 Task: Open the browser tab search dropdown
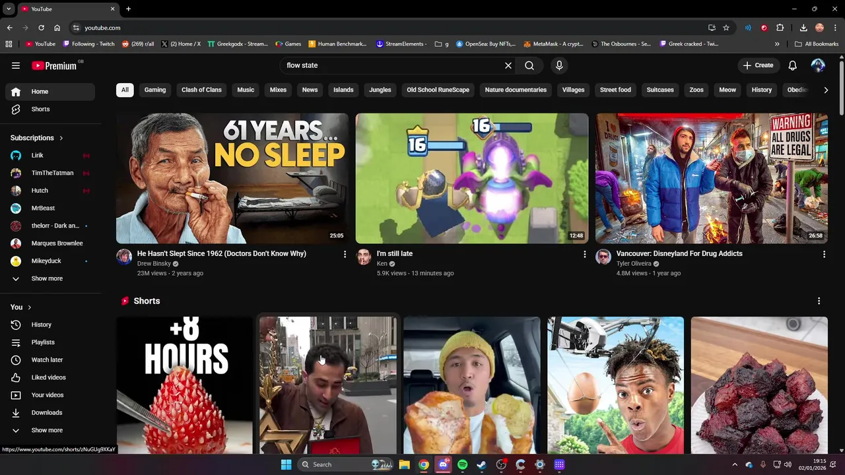pyautogui.click(x=9, y=9)
